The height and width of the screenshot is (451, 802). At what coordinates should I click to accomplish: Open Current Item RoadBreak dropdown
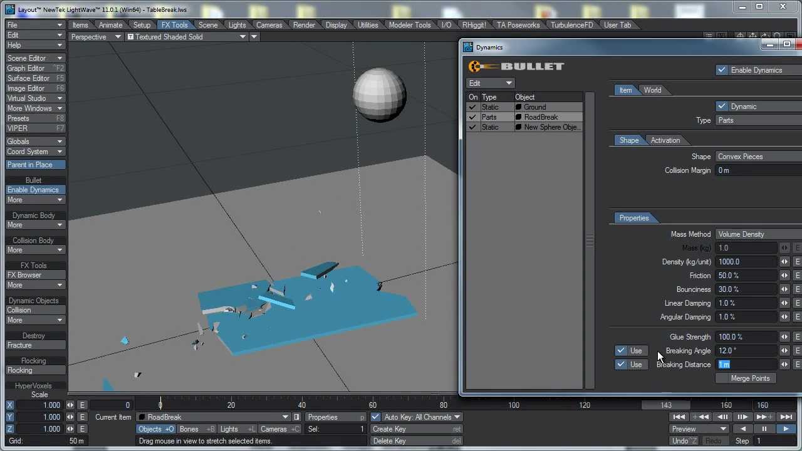[213, 417]
